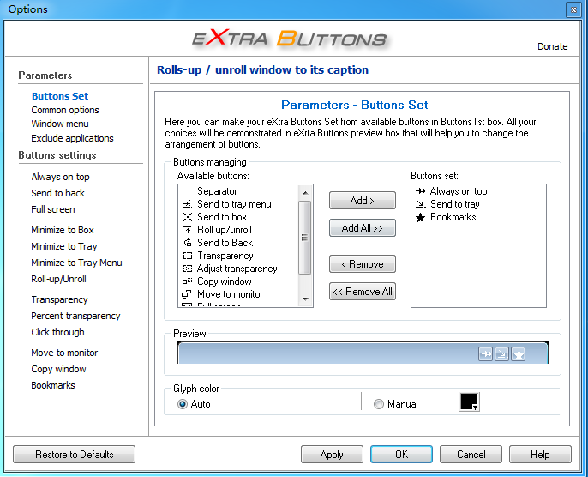Screen dimensions: 588x477
Task: Click the Move to monitor glyph icon
Action: click(186, 294)
